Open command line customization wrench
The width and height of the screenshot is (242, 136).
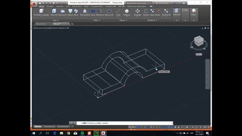75,123
